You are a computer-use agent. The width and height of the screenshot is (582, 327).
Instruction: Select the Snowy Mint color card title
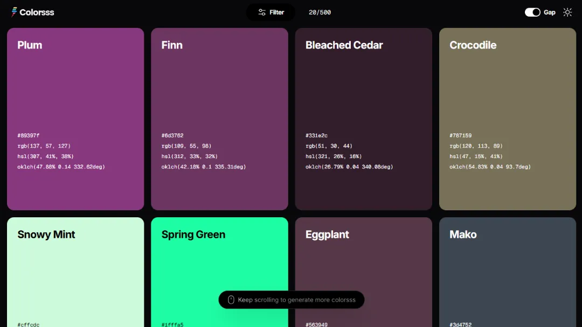pyautogui.click(x=46, y=234)
